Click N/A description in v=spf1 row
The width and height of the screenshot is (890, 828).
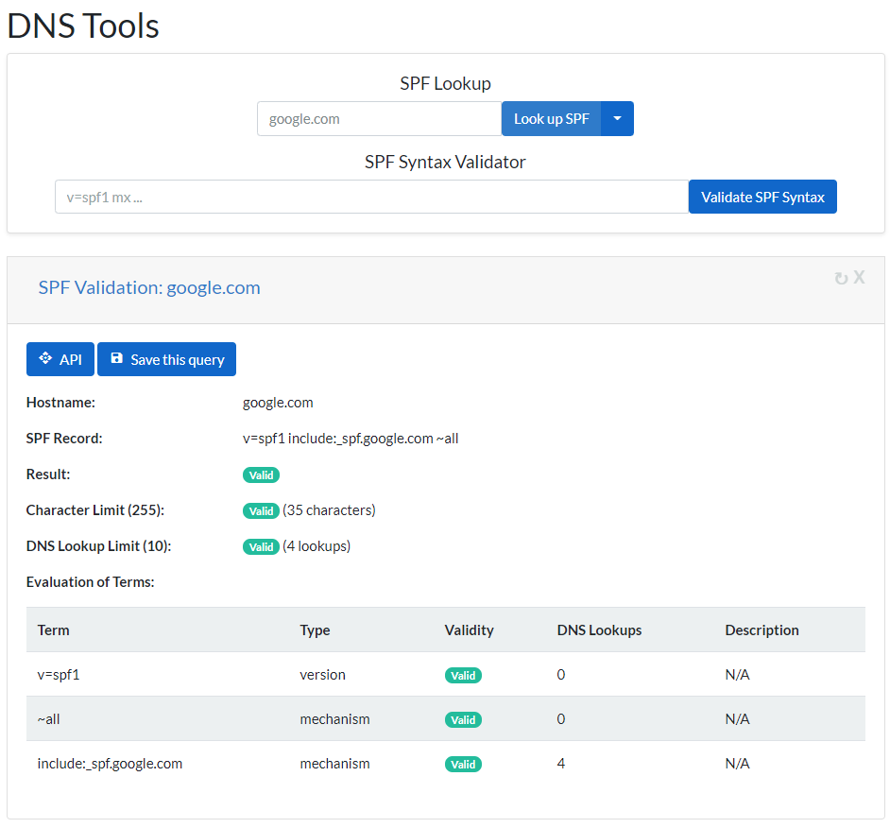pyautogui.click(x=737, y=675)
